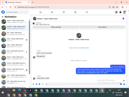Click the message input field Aa
129x97 pixels.
(82, 84)
